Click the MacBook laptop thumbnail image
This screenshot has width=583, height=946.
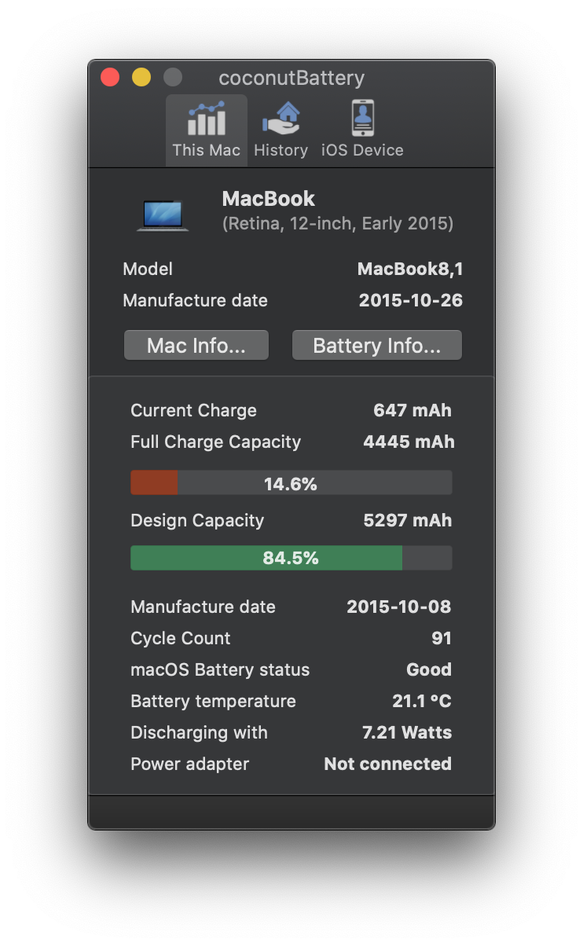(x=163, y=214)
